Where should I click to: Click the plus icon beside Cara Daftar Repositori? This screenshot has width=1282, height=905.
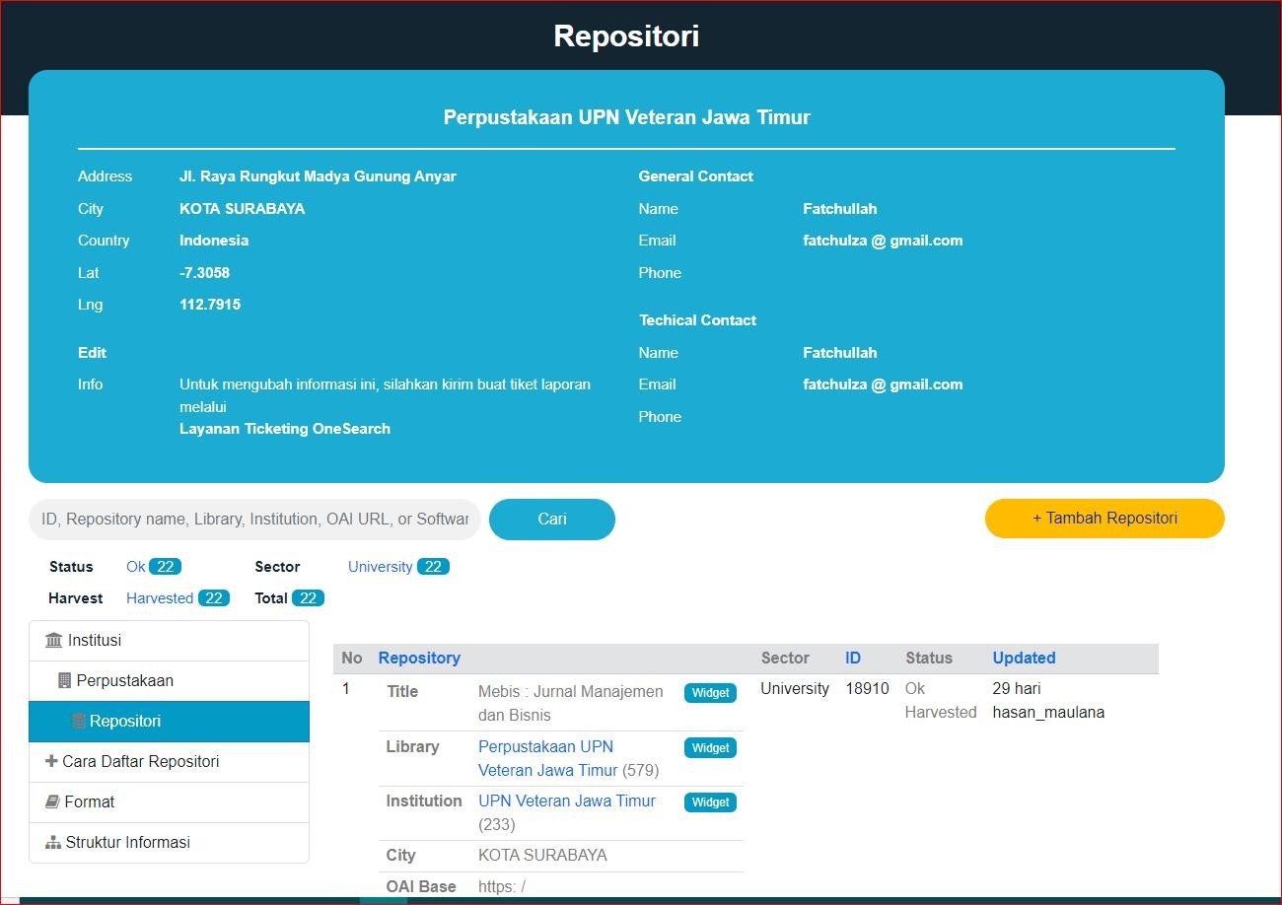click(52, 762)
